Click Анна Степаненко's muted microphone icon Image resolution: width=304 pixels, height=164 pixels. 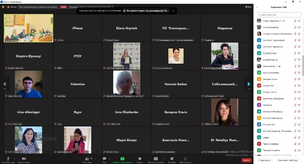coord(295,73)
